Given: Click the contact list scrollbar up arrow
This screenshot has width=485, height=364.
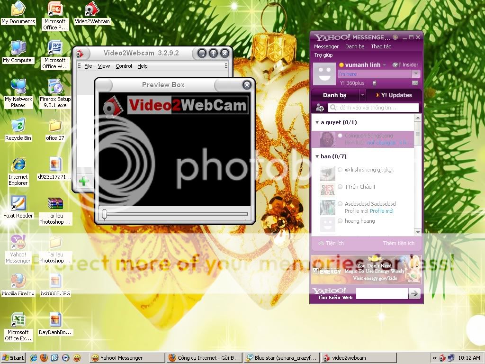Looking at the screenshot, I should click(x=418, y=118).
